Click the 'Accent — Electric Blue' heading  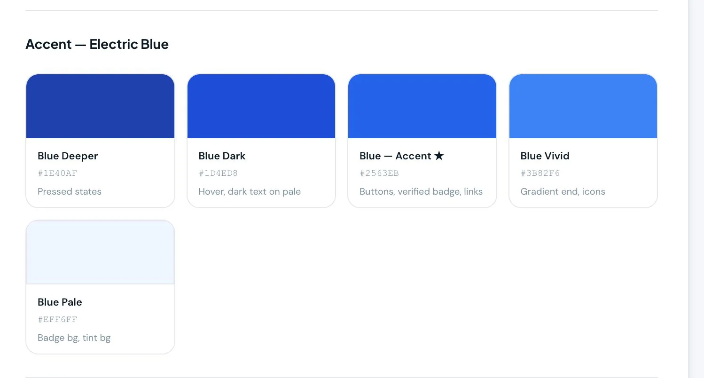tap(97, 44)
